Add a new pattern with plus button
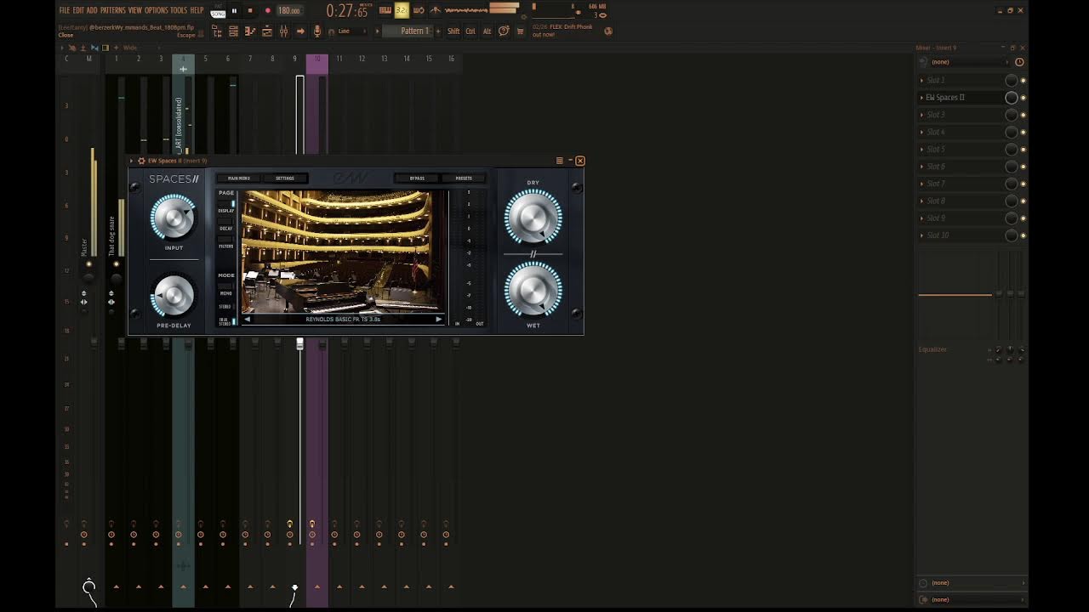 pyautogui.click(x=438, y=31)
